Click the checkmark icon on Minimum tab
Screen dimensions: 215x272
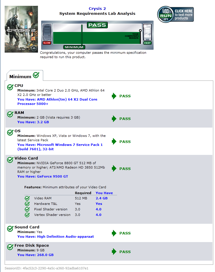(x=36, y=75)
